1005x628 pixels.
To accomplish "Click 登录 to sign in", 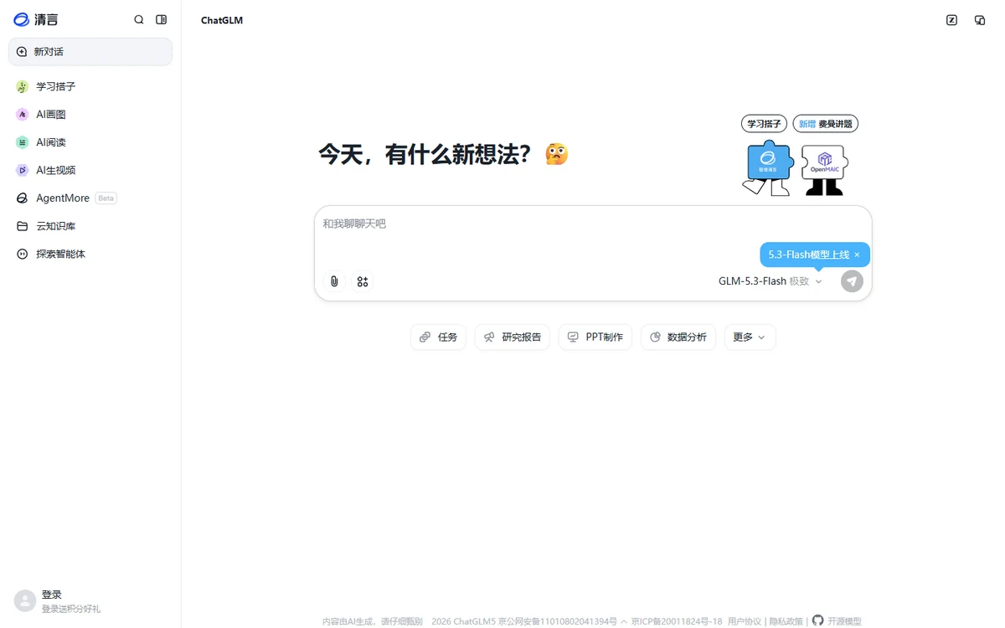I will point(52,595).
